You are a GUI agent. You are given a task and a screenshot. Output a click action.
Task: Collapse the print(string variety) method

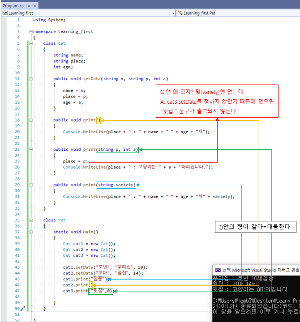[x=31, y=185]
